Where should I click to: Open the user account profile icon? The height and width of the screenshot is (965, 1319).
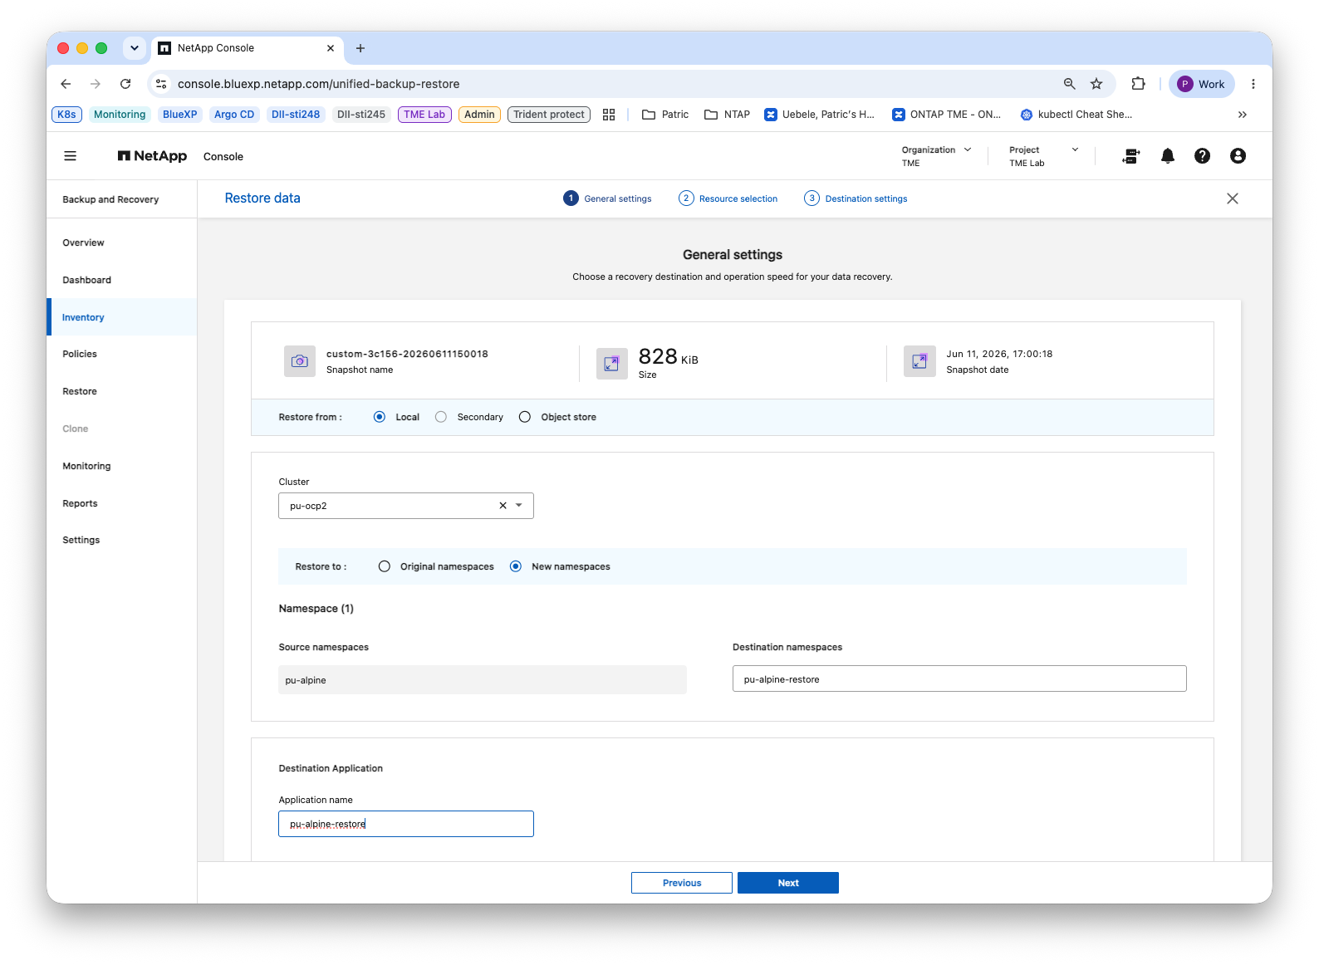1238,156
